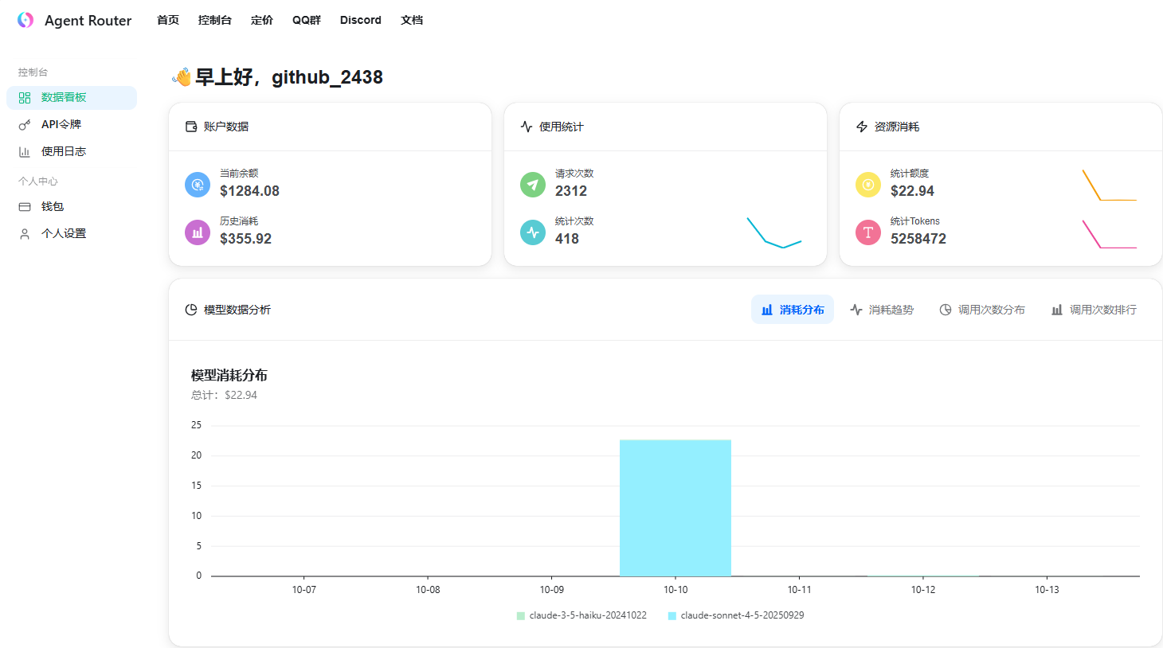Click the 统计次数 trend sparkline
1163x648 pixels.
774,232
